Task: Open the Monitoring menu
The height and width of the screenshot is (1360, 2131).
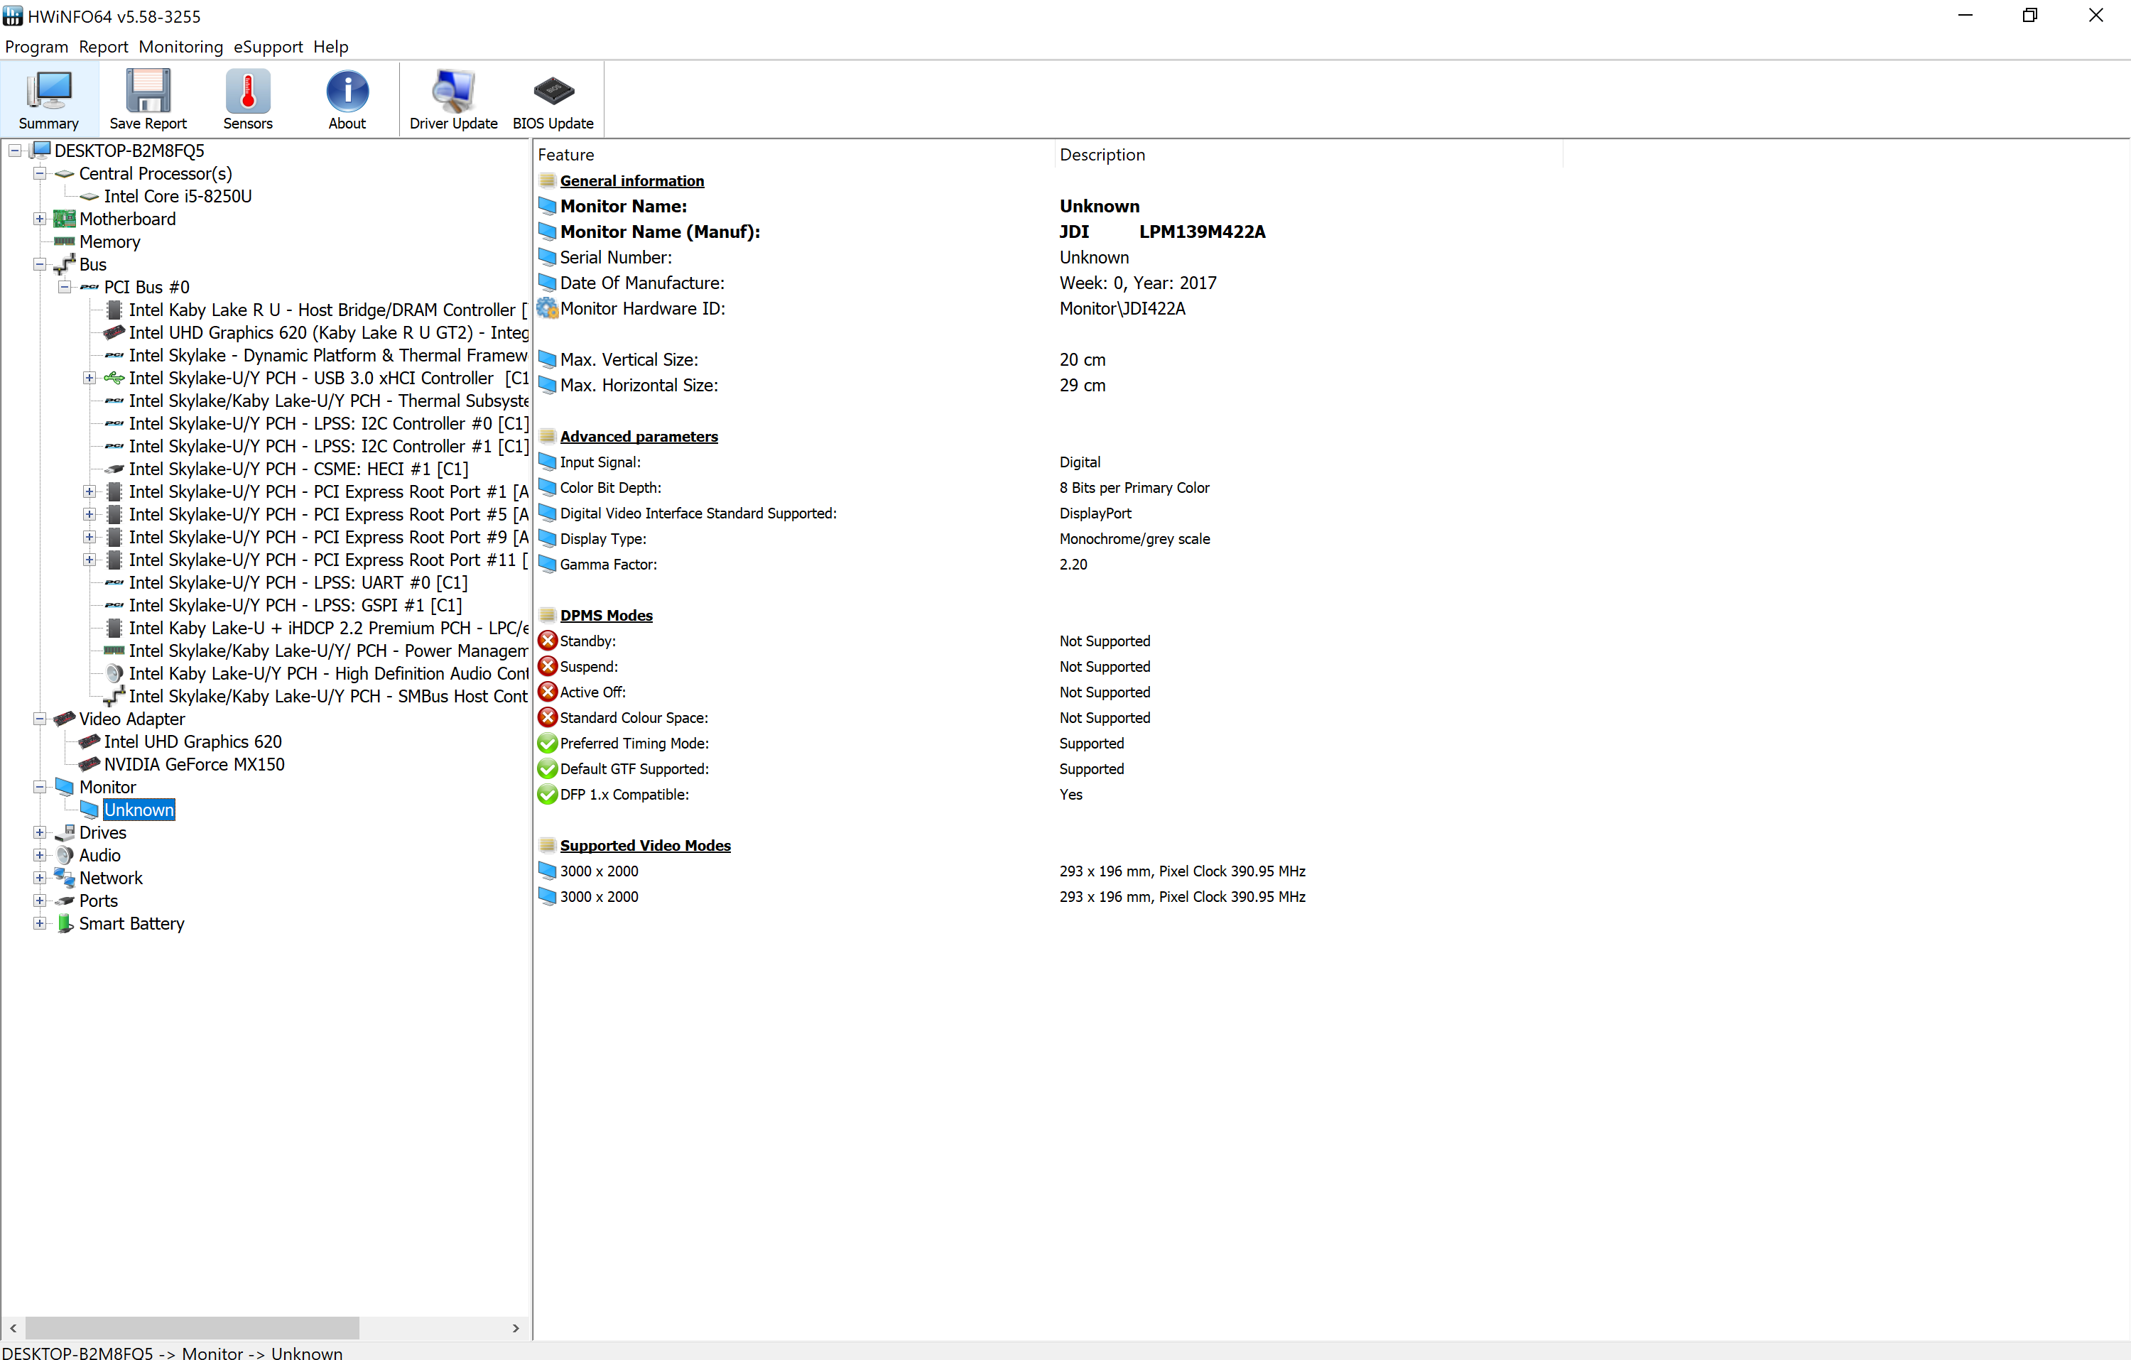Action: tap(180, 47)
